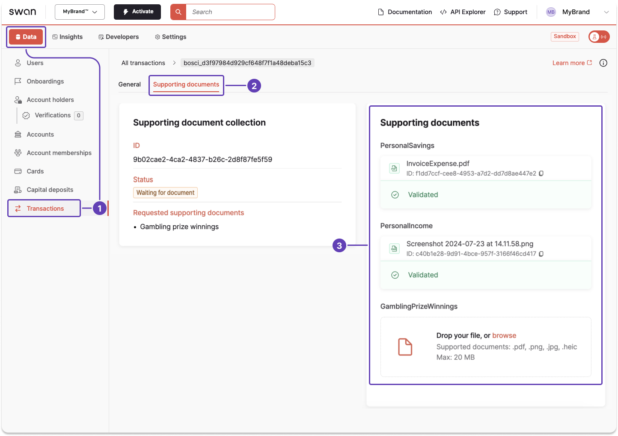Select Cards in the sidebar
This screenshot has height=436, width=618.
[x=35, y=171]
